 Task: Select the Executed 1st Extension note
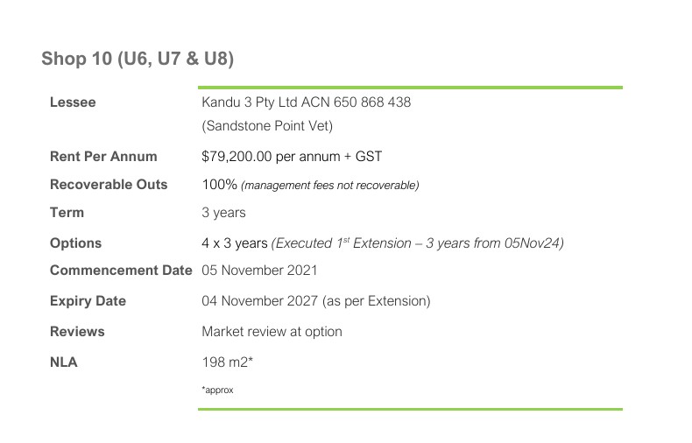[418, 243]
